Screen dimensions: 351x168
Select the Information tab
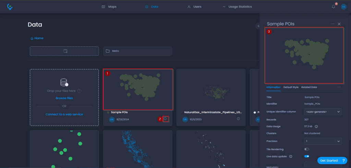tap(273, 87)
